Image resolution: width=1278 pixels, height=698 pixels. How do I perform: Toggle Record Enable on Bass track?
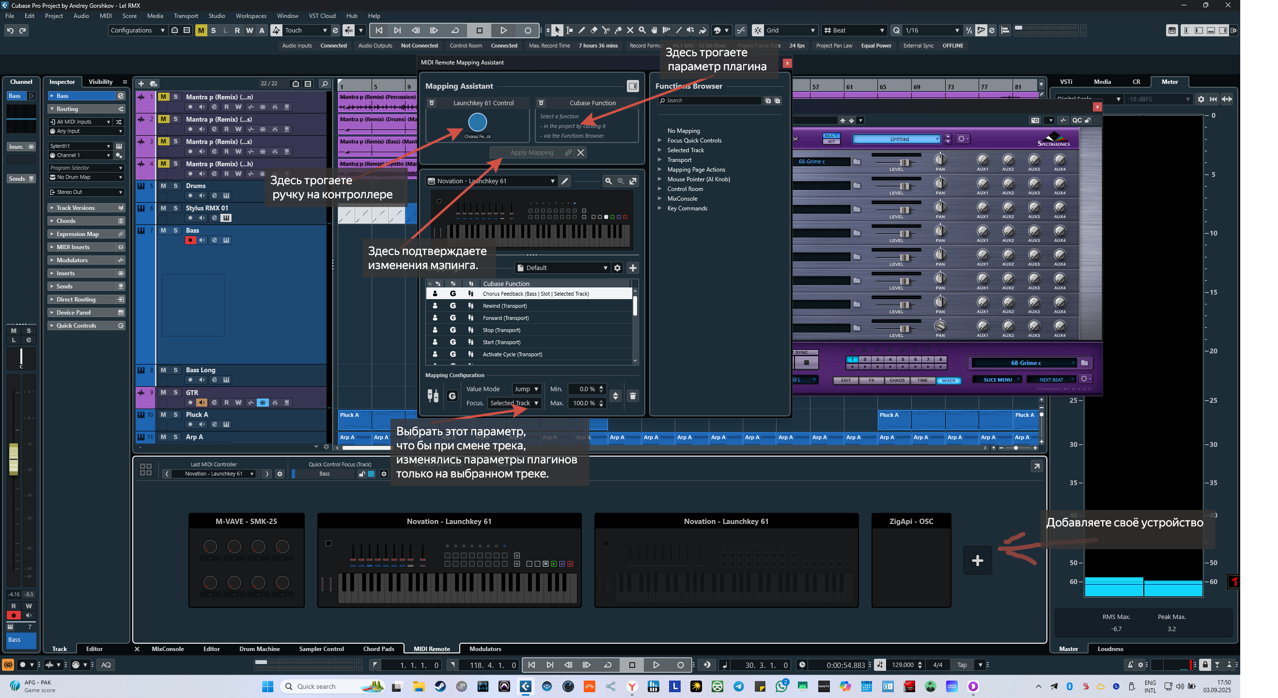(190, 240)
